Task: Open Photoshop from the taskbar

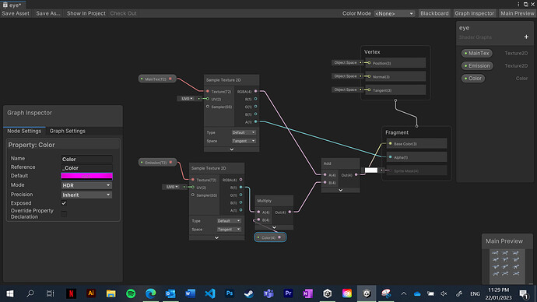Action: click(230, 293)
